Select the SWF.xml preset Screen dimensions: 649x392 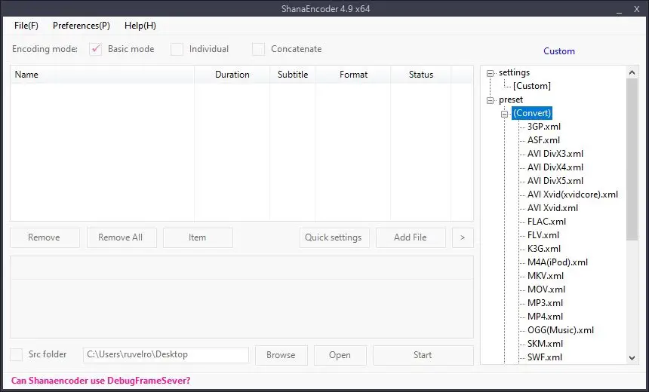[545, 357]
